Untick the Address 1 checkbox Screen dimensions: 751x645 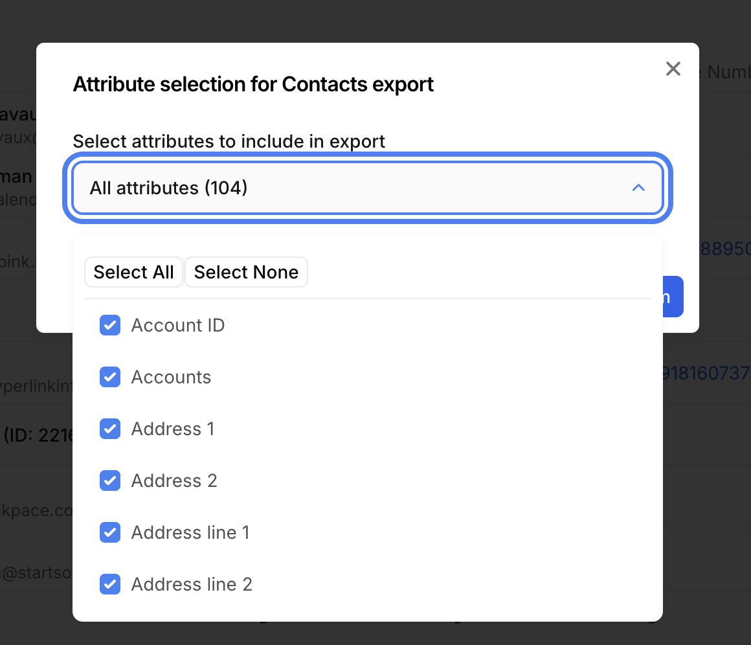click(x=110, y=429)
